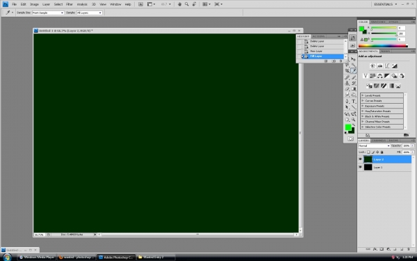The height and width of the screenshot is (261, 417).
Task: Expand Curves Presets
Action: 363,101
